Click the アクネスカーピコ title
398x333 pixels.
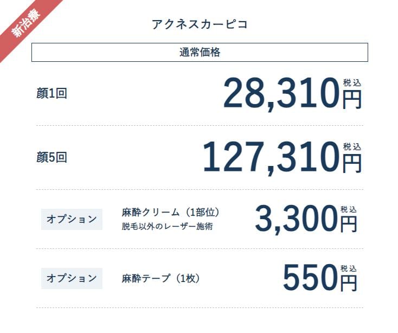[200, 24]
